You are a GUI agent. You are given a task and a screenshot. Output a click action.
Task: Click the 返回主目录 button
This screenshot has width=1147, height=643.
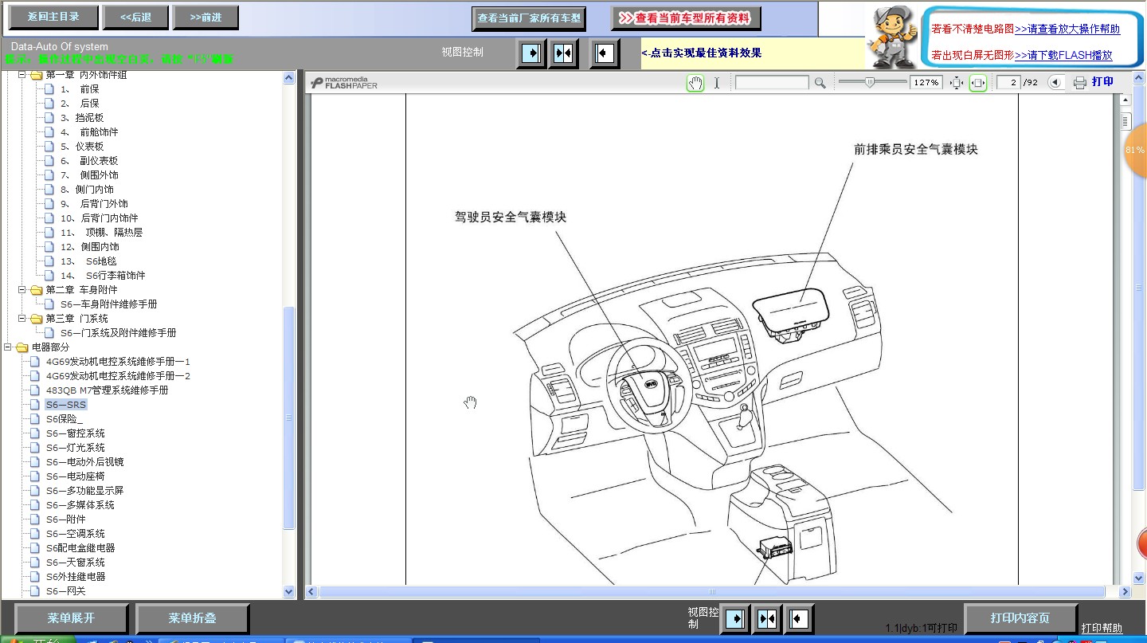53,17
